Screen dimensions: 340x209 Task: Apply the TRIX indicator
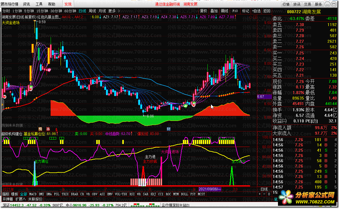pos(65,194)
